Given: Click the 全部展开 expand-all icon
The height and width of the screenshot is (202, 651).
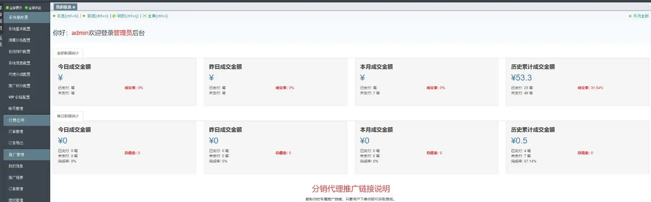Looking at the screenshot, I should pos(7,8).
